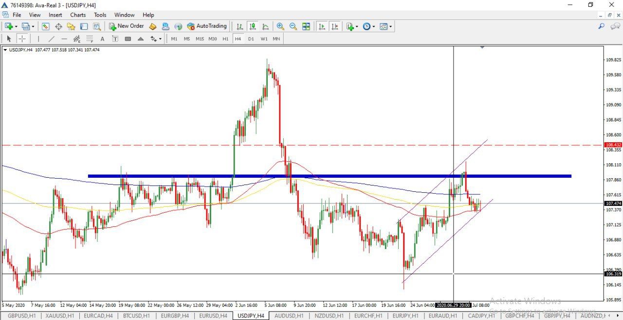Toggle the chart Auto Scroll icon

click(x=322, y=26)
